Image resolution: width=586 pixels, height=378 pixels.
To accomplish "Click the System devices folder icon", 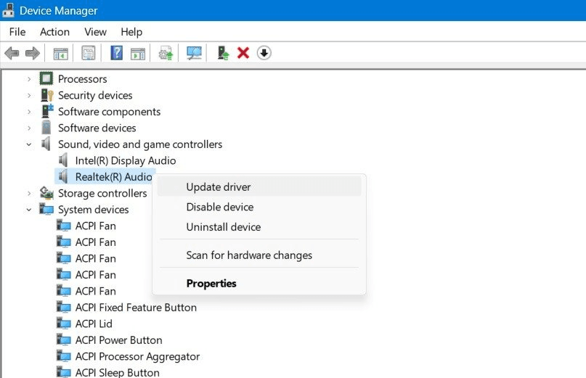I will pos(46,209).
